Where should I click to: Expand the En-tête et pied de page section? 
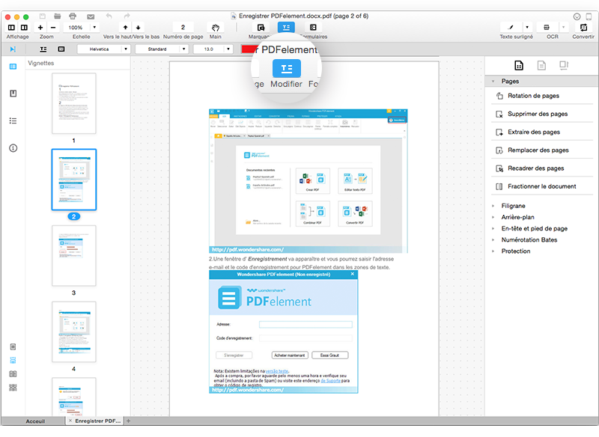(x=493, y=229)
